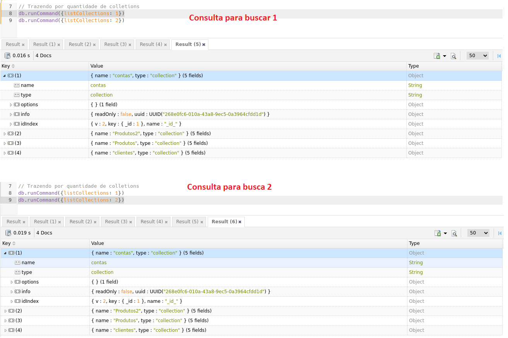Expand document (2) Produtos2 in the 0.019 s results

coord(5,311)
